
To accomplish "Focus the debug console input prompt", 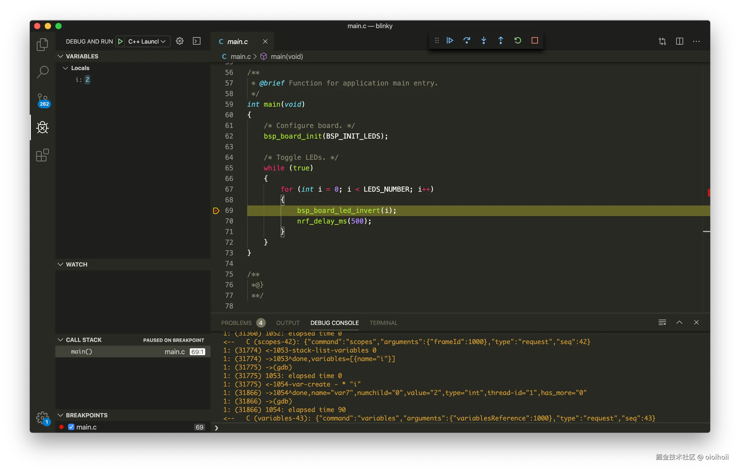I will coord(461,428).
